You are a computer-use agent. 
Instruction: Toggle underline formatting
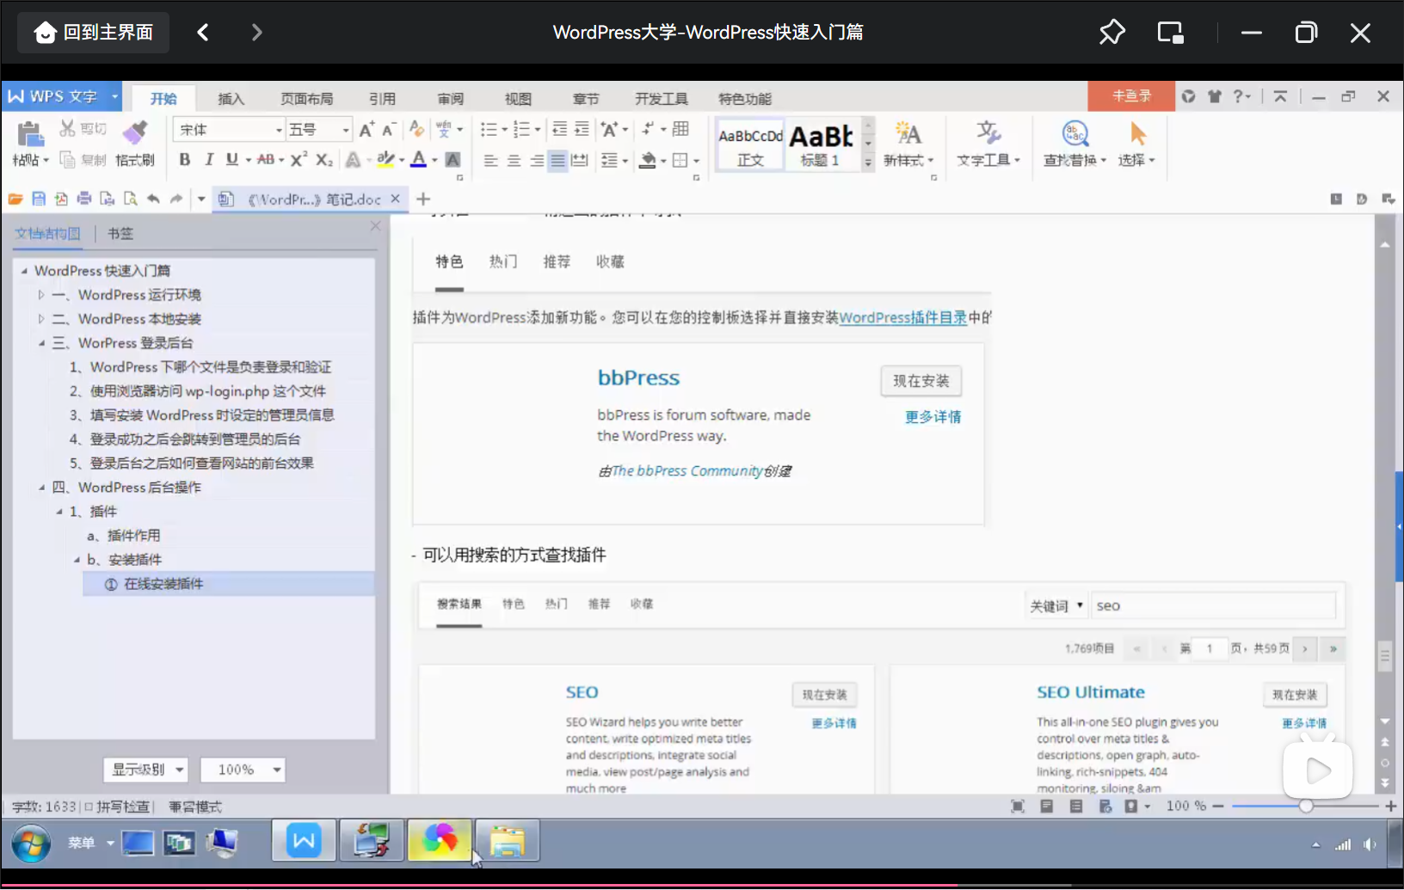tap(231, 160)
